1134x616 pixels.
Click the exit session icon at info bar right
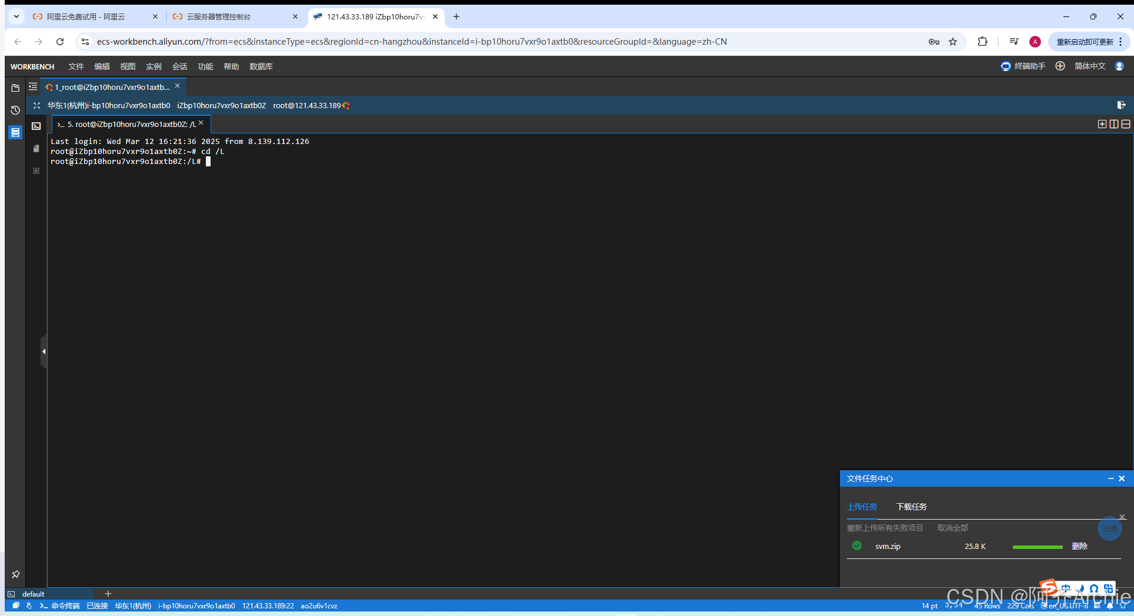(1121, 105)
